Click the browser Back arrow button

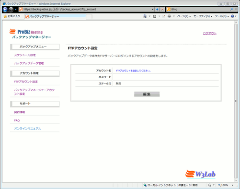click(x=5, y=10)
